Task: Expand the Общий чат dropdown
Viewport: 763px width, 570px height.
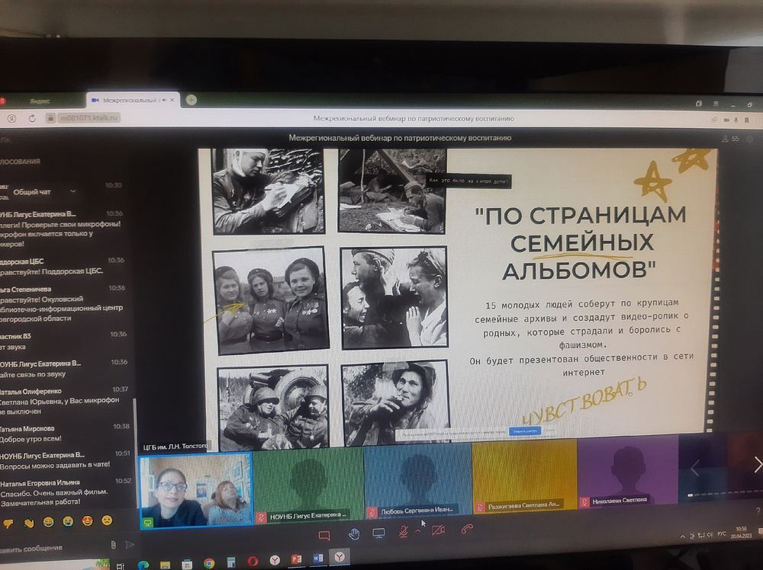Action: point(73,191)
